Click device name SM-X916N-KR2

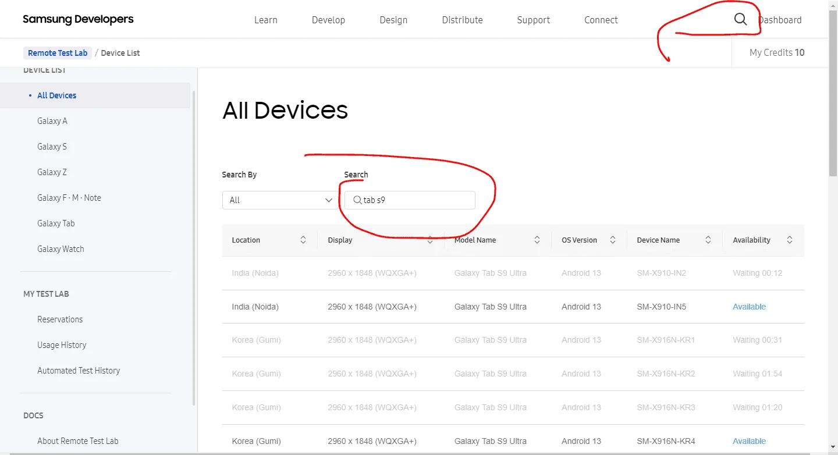click(666, 374)
